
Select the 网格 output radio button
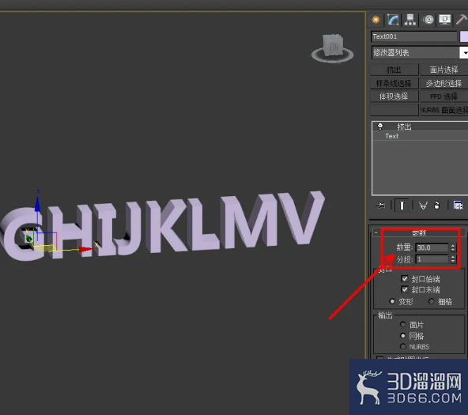pyautogui.click(x=403, y=336)
